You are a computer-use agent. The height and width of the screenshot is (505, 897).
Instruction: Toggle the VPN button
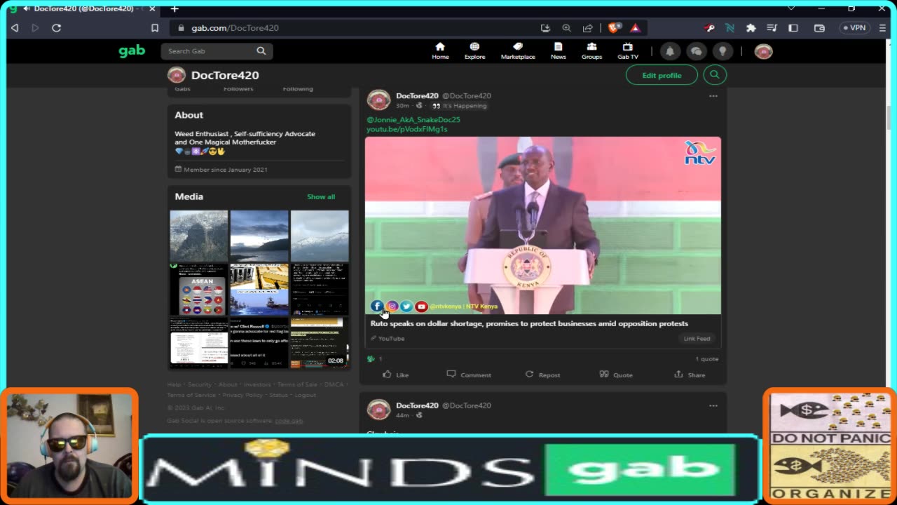[854, 28]
